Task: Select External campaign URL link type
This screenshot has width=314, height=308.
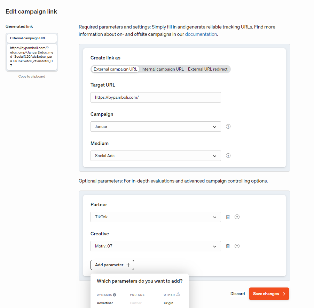Action: [x=115, y=69]
